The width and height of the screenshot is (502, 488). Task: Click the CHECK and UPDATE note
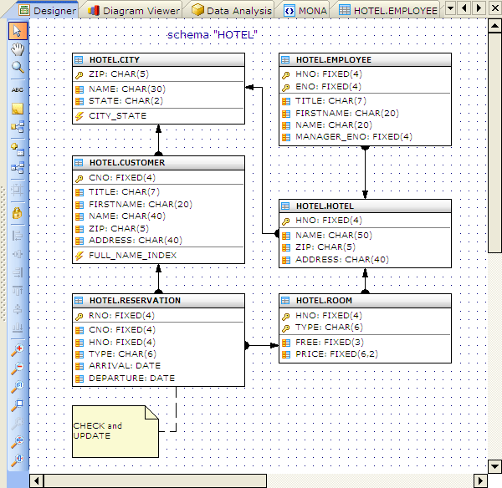[114, 431]
